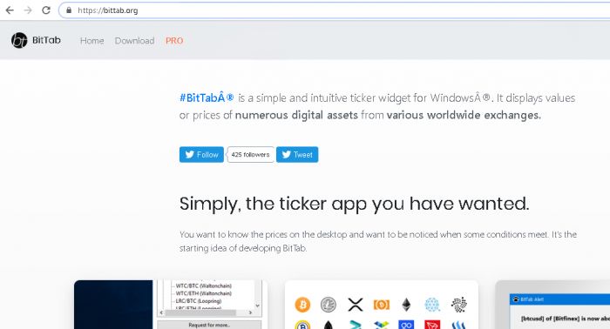The height and width of the screenshot is (329, 610).
Task: Select WTC/BTC (Waltonchain) in the list
Action: tap(203, 285)
